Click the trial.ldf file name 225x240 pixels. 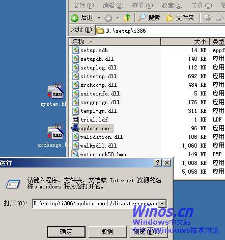pos(94,119)
